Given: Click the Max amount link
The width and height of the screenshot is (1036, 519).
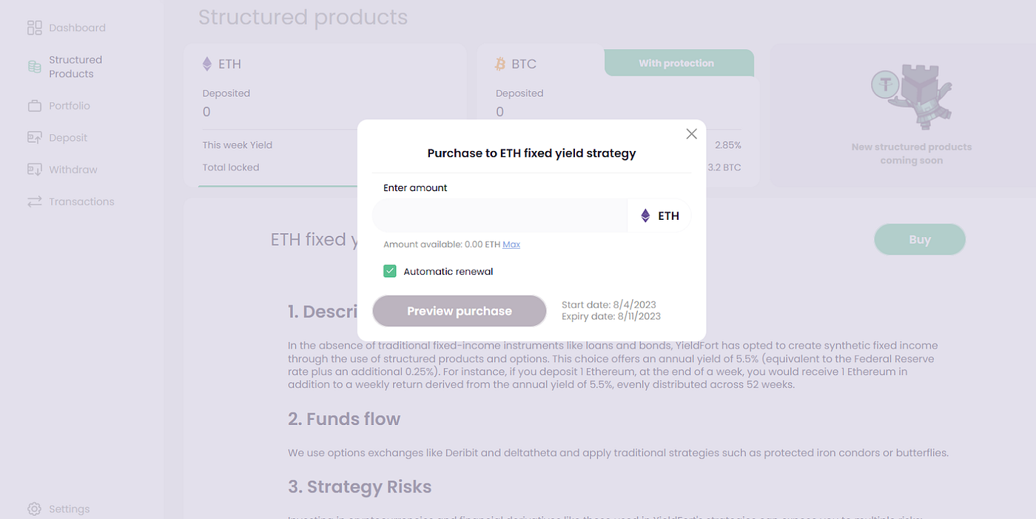Looking at the screenshot, I should tap(511, 244).
